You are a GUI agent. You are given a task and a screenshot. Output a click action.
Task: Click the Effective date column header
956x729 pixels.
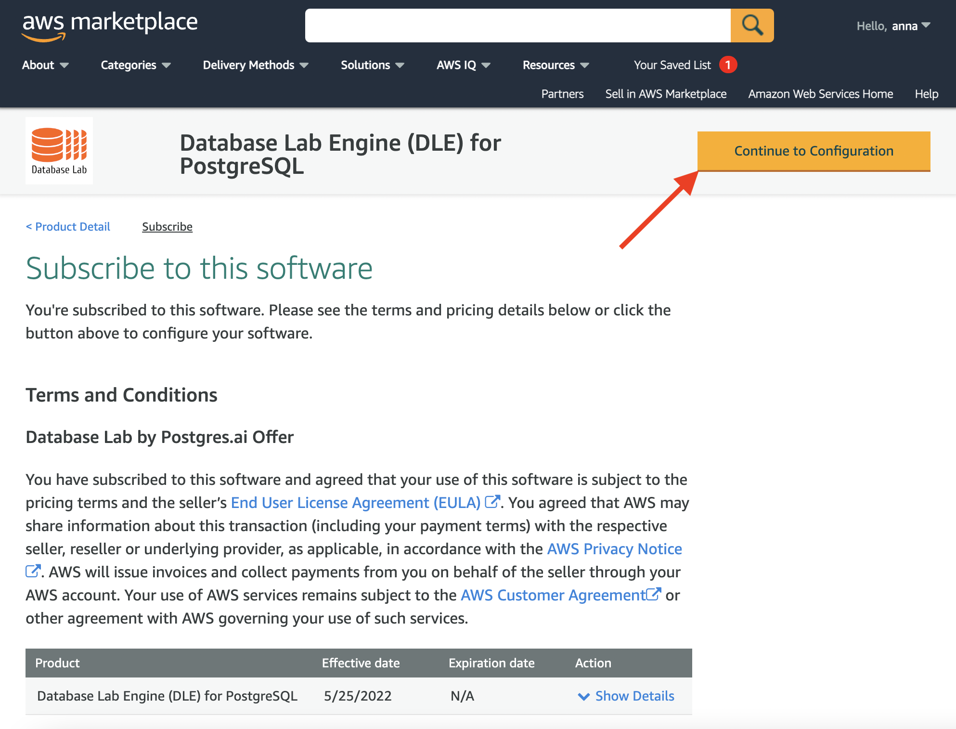[x=361, y=663]
